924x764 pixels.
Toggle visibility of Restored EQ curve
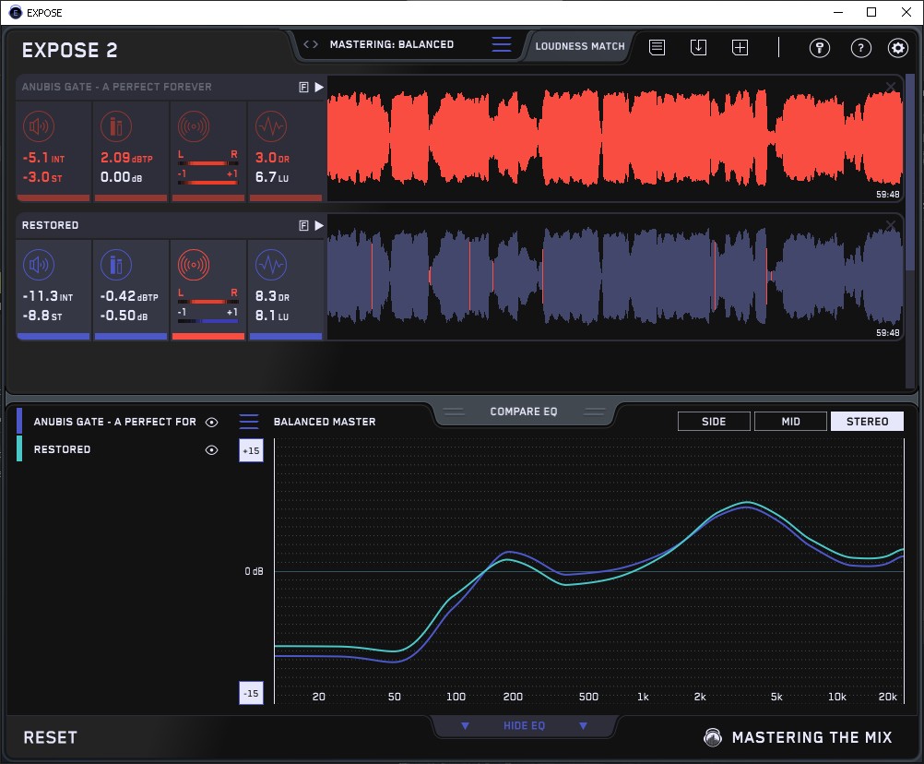point(212,450)
